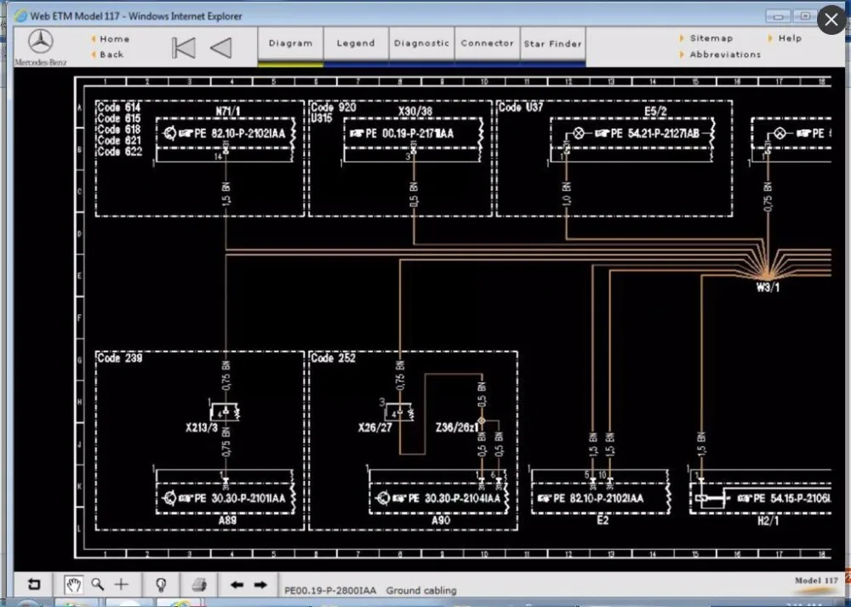This screenshot has width=851, height=607.
Task: Click the transistor symbol in A89 box
Action: (169, 498)
